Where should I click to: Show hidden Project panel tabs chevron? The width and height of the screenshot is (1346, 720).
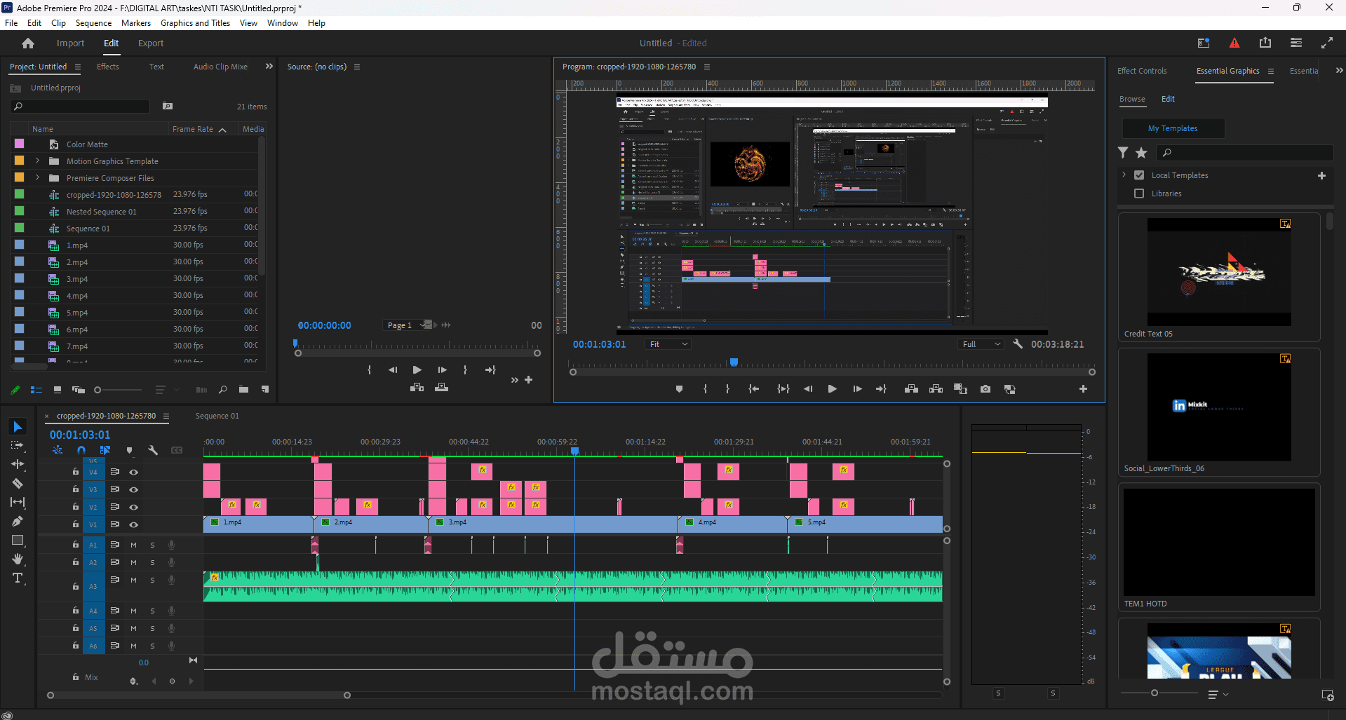click(x=269, y=67)
